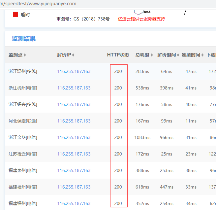The width and height of the screenshot is (216, 210).
Task: Open the IP link in 江苏宿迁[电信] row
Action: coord(74,154)
